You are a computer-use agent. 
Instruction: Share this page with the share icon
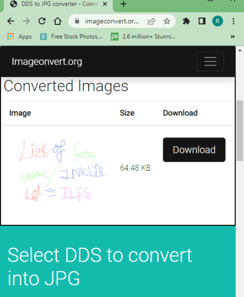[x=151, y=21]
